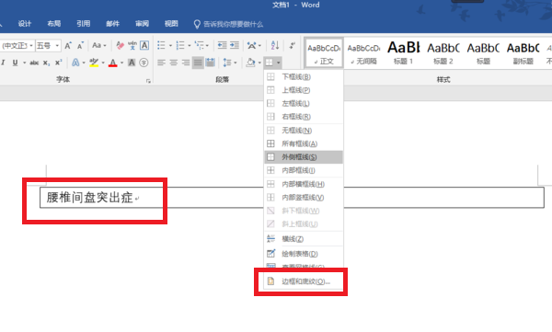
Task: Open the Change Case Aa dropdown
Action: [x=99, y=45]
